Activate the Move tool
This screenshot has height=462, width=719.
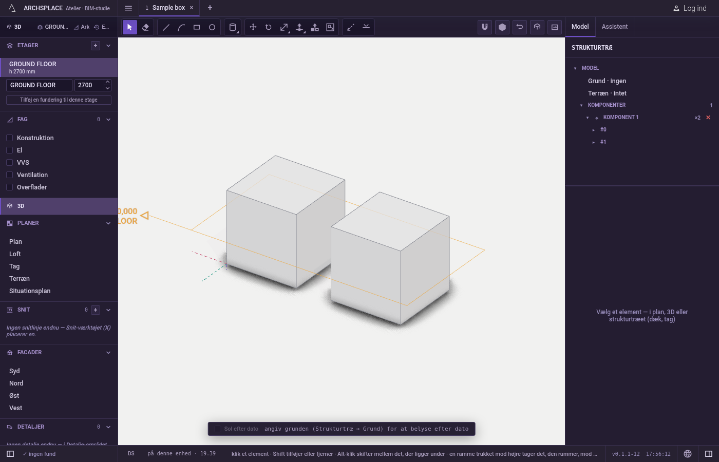point(253,27)
